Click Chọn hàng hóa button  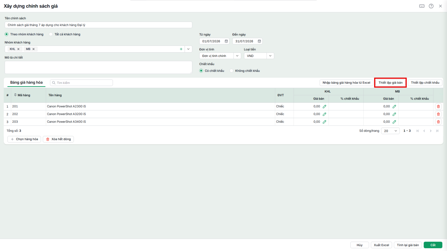coord(24,139)
